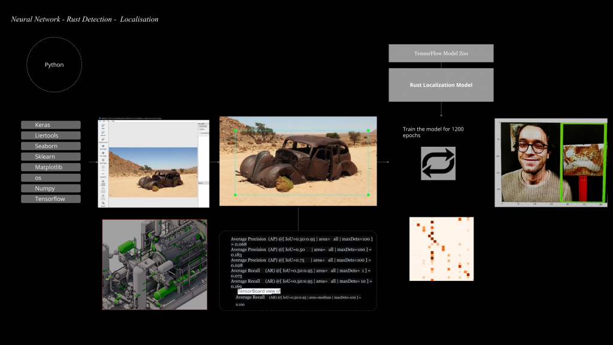Go back using the Prev Image icon
This screenshot has width=613, height=345.
coord(103,153)
